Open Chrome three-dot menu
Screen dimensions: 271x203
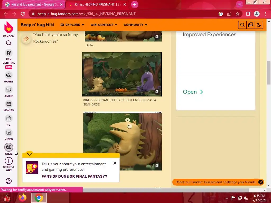point(265,14)
